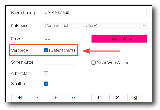Click the Sichtbar: label
The width and height of the screenshot is (160, 110).
(19, 84)
